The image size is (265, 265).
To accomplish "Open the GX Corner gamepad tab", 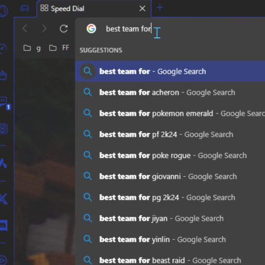I will pos(25,8).
